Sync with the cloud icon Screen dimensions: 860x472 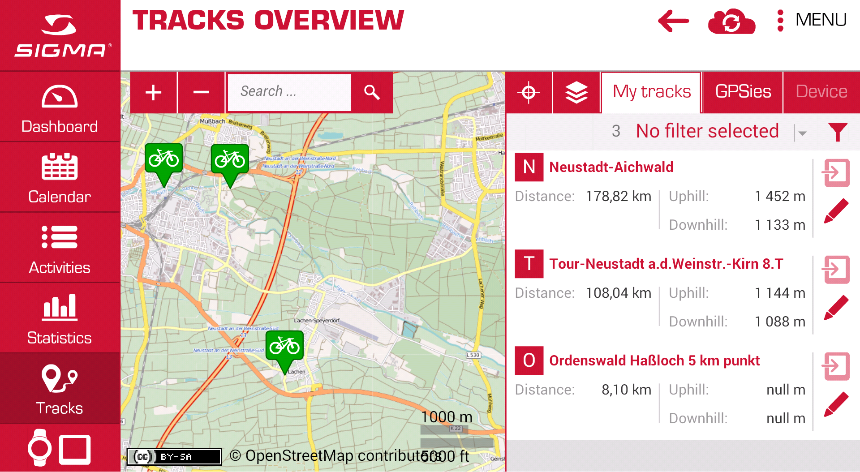pos(731,21)
